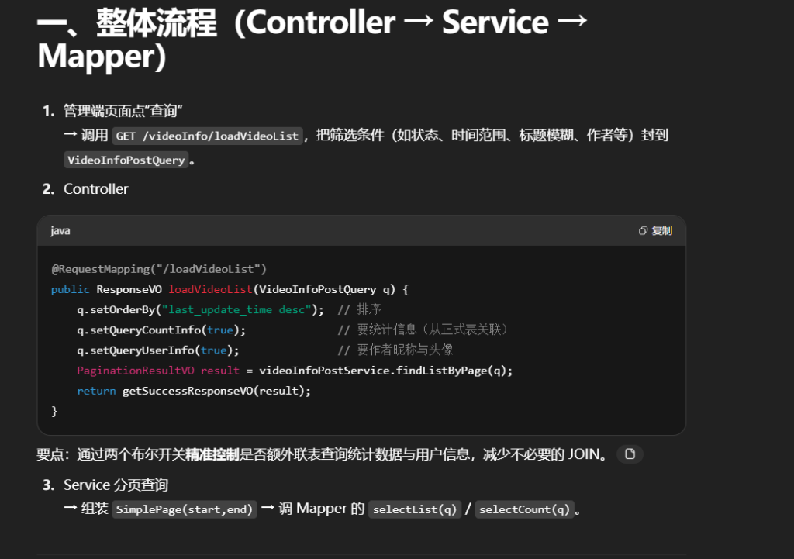The width and height of the screenshot is (794, 559).
Task: Click inline code GET /videoInfo/loadVideoList
Action: tap(207, 136)
